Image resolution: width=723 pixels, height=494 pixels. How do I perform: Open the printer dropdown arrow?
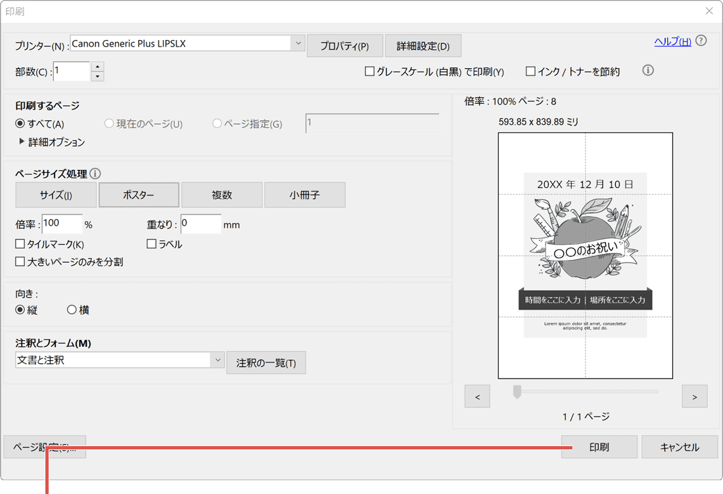tap(298, 43)
